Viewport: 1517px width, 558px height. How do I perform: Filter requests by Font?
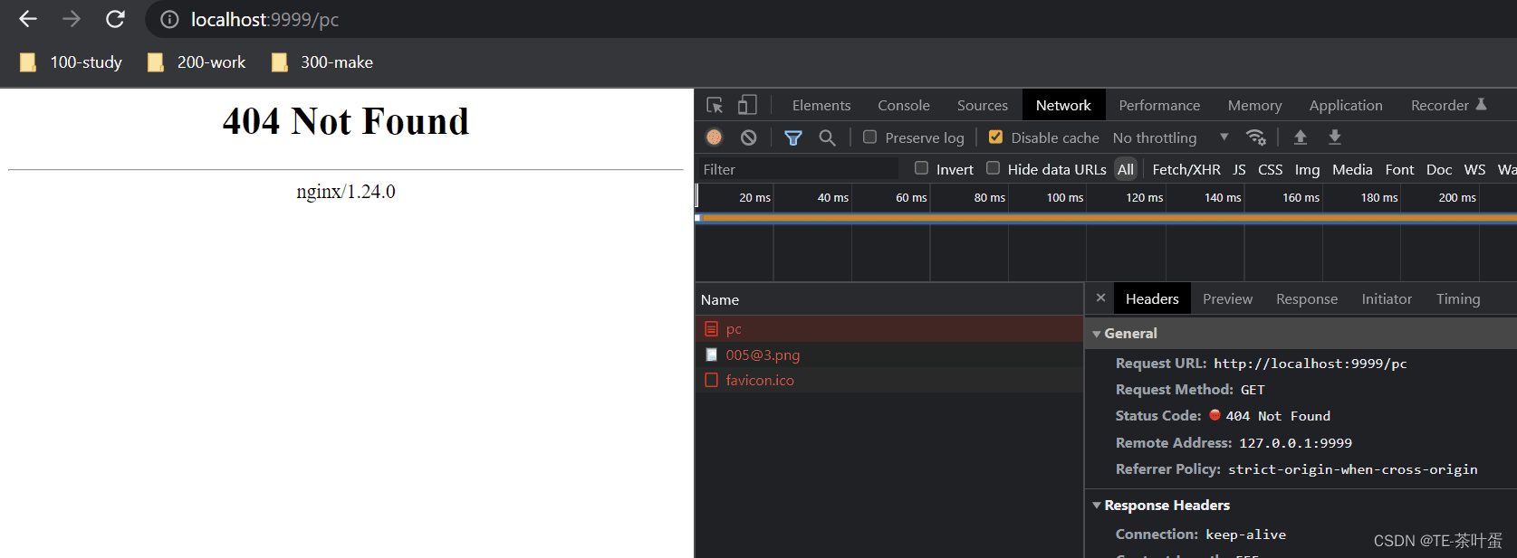click(x=1399, y=169)
